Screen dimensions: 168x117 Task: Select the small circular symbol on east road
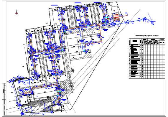click(x=75, y=82)
